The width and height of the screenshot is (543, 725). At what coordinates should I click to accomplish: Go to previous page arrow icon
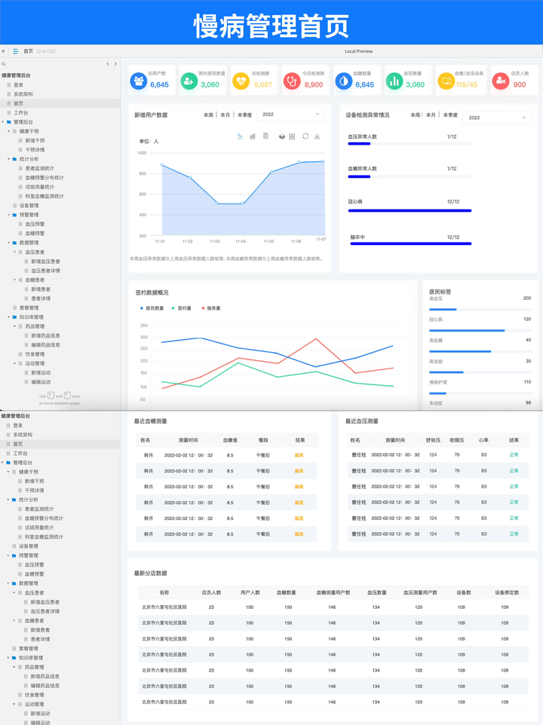(108, 64)
